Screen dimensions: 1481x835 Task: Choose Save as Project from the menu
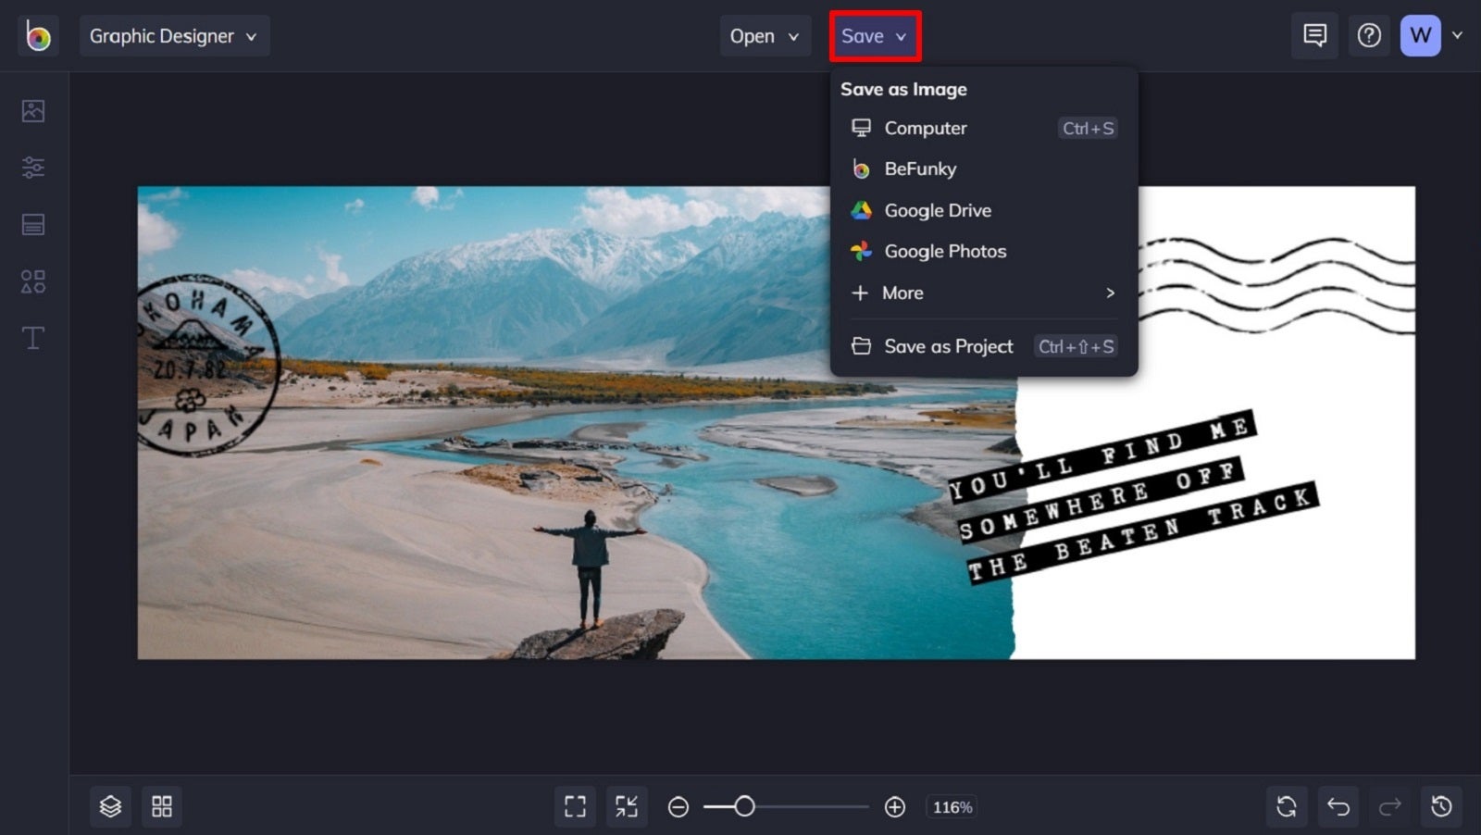click(x=949, y=346)
